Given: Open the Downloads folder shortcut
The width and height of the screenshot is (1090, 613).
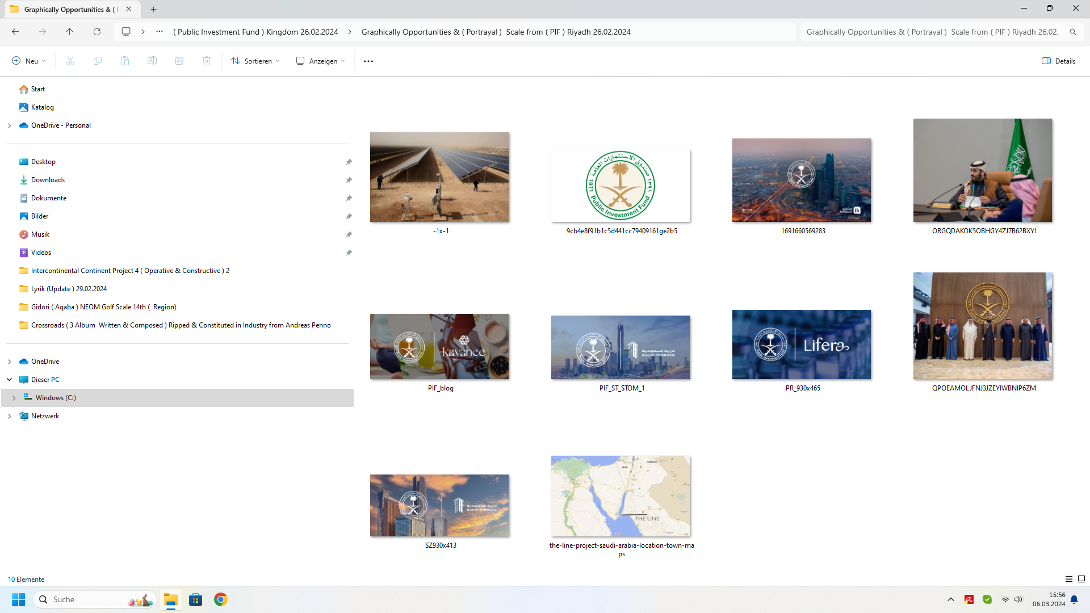Looking at the screenshot, I should point(48,180).
